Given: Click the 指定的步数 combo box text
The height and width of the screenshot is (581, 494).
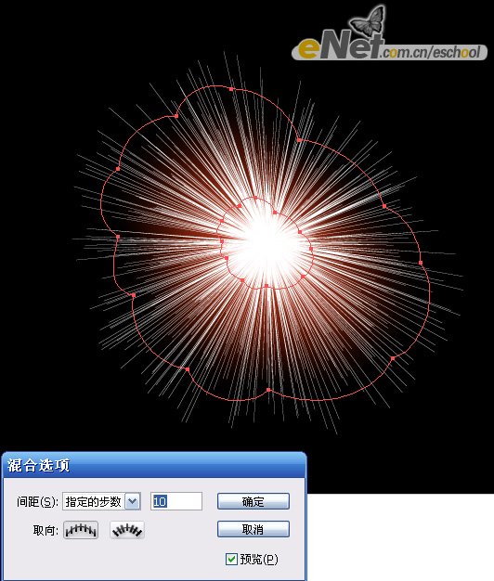Looking at the screenshot, I should click(x=94, y=502).
